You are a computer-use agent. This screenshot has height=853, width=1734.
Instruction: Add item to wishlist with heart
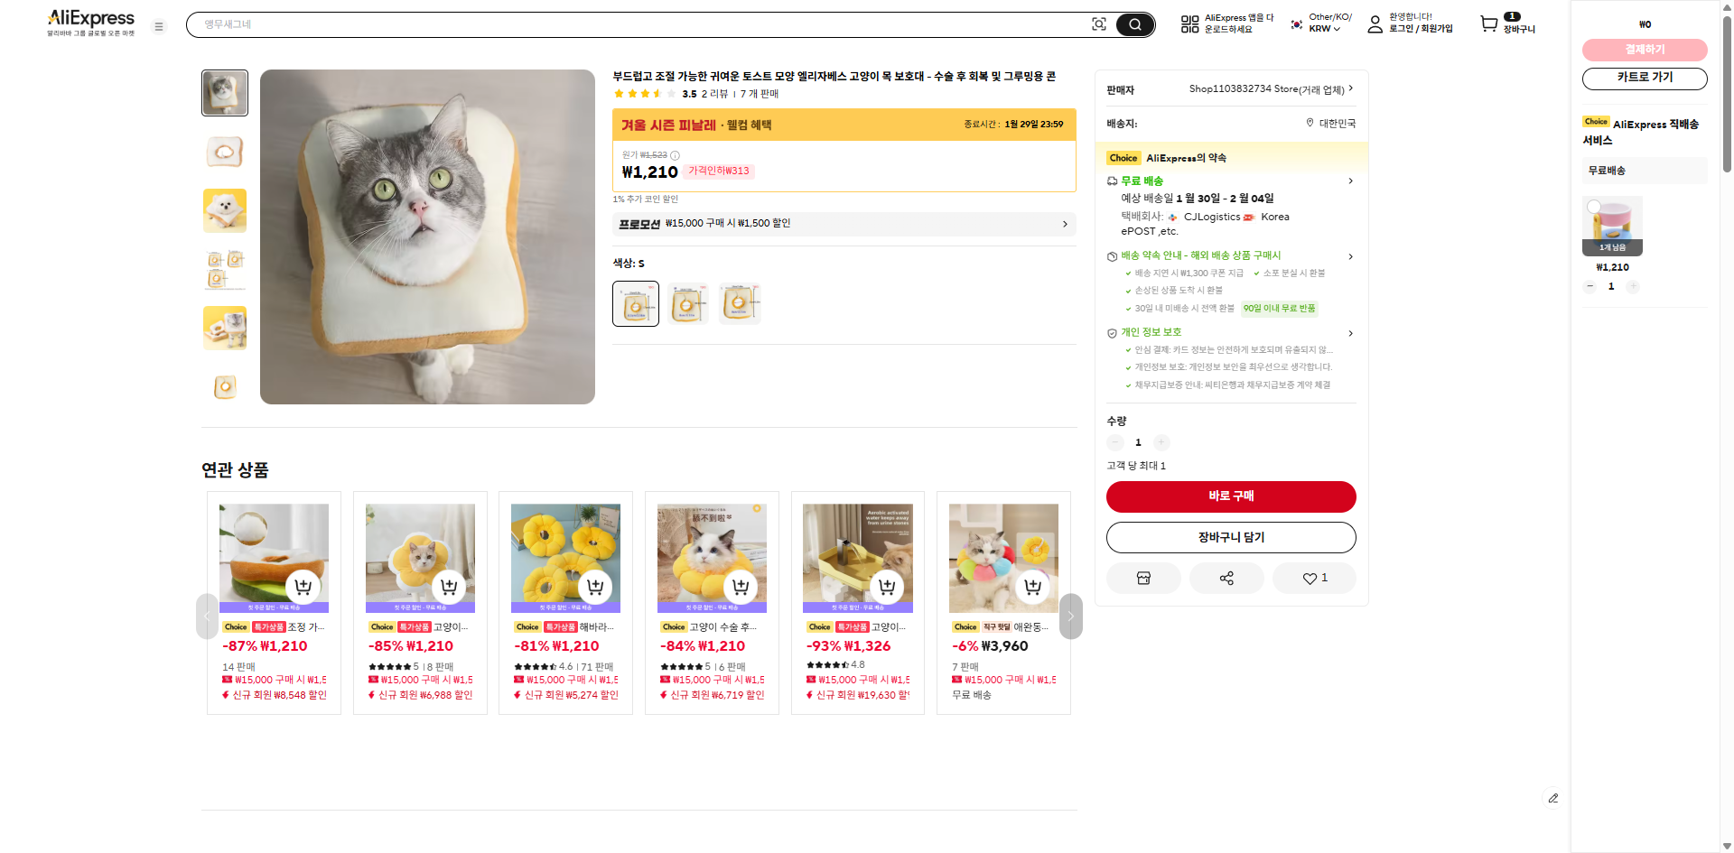(1313, 578)
